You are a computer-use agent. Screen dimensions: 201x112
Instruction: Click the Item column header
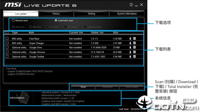tap(31, 33)
